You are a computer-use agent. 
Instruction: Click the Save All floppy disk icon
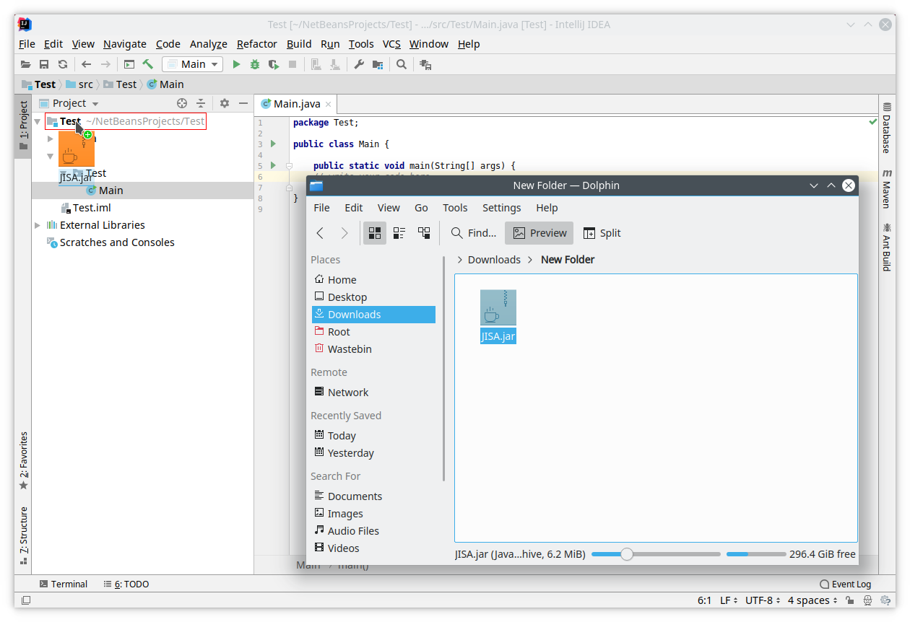tap(44, 64)
